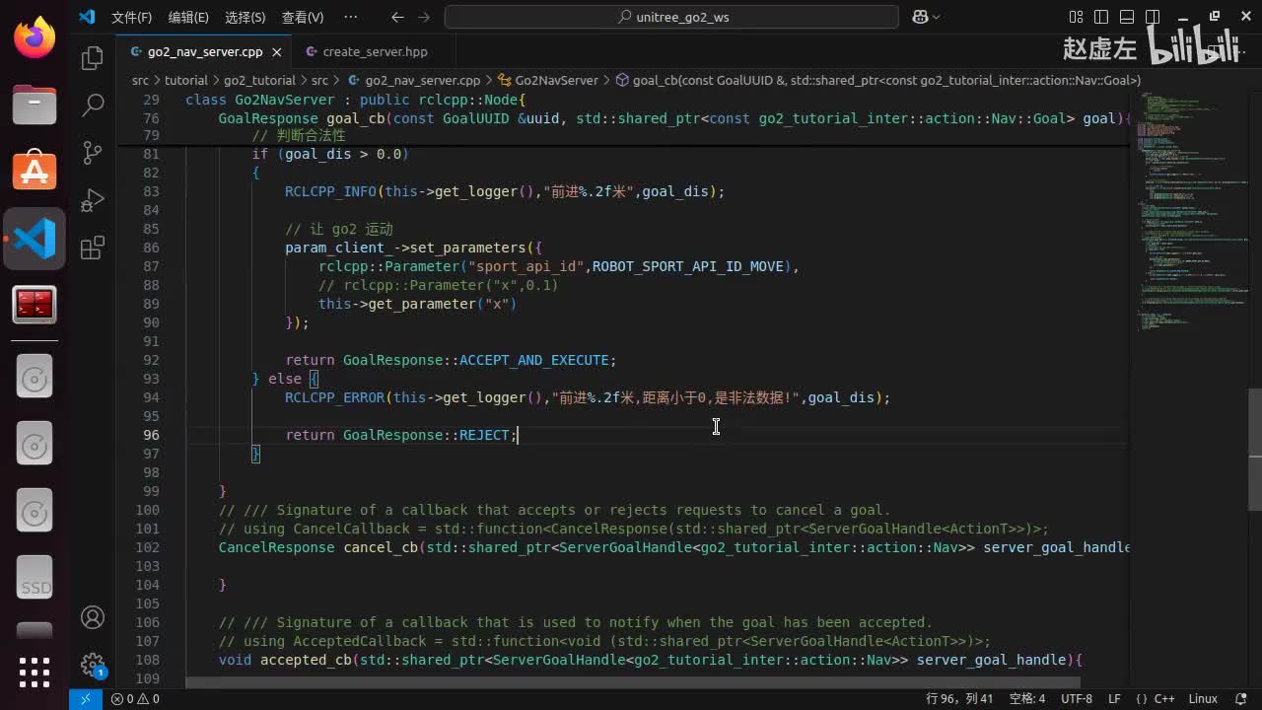Go forward with the right arrow
Image resolution: width=1262 pixels, height=710 pixels.
coord(424,17)
